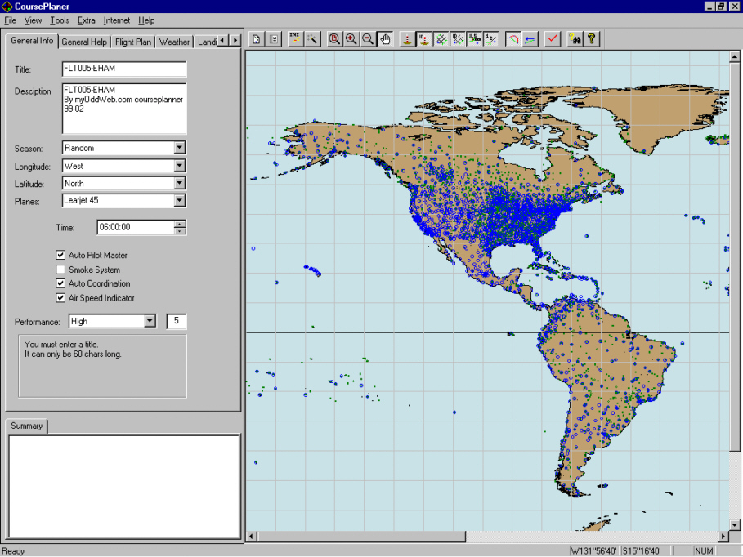Click the new document toolbar icon
Image resolution: width=743 pixels, height=557 pixels.
[257, 39]
